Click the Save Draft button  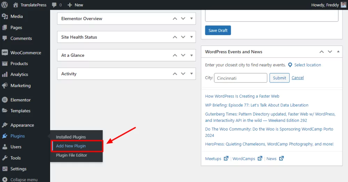coord(218,30)
